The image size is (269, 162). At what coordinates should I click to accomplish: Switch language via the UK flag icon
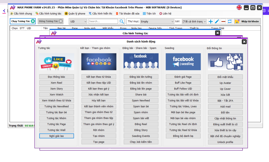(x=239, y=8)
